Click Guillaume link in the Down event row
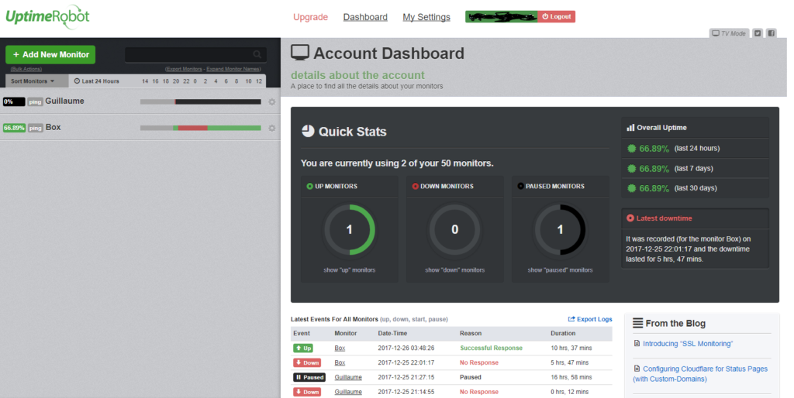 [x=348, y=392]
